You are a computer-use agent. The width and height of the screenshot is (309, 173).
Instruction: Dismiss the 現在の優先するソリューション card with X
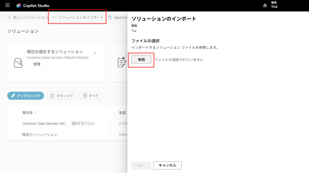(x=95, y=53)
